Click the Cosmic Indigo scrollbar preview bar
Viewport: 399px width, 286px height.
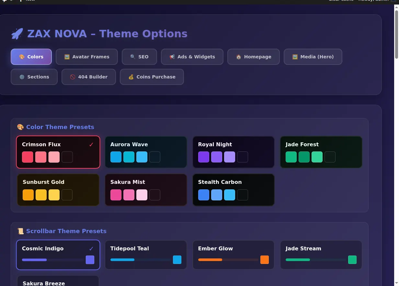(53, 260)
